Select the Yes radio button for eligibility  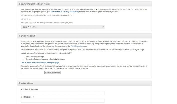[22, 19]
